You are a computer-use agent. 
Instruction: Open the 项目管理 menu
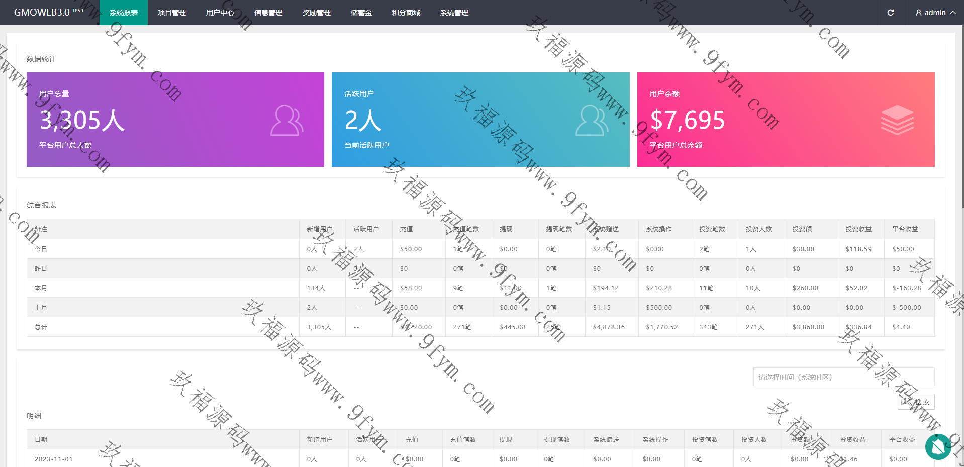[x=172, y=13]
